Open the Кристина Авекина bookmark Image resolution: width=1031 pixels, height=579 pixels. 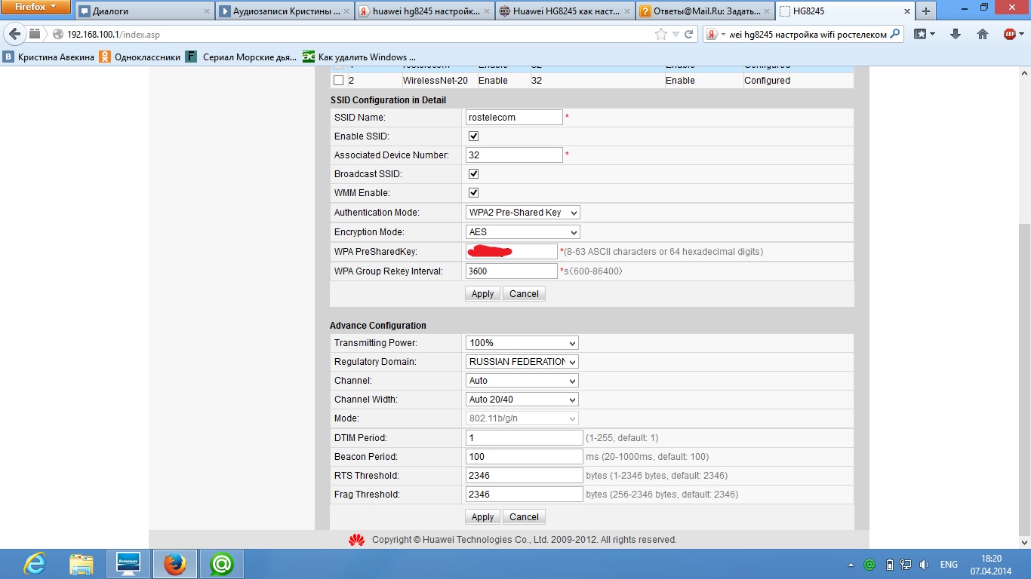pyautogui.click(x=49, y=57)
